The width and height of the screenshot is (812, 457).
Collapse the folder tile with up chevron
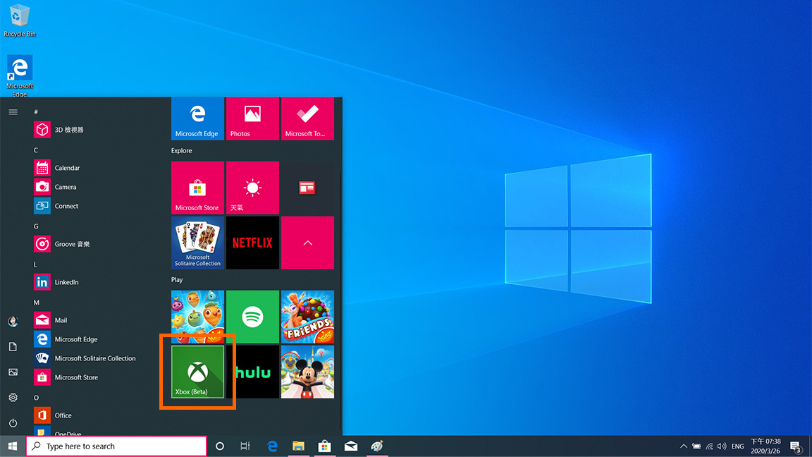(307, 243)
